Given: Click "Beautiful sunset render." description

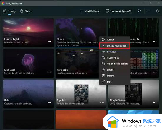Looking at the screenshot, I should 16,42.
